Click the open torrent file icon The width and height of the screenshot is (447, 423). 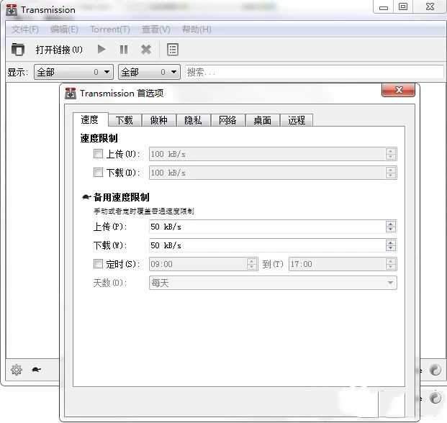point(18,50)
